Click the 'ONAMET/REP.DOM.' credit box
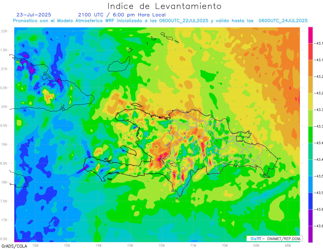Screen dimensions: 323x249 pyautogui.click(x=274, y=239)
